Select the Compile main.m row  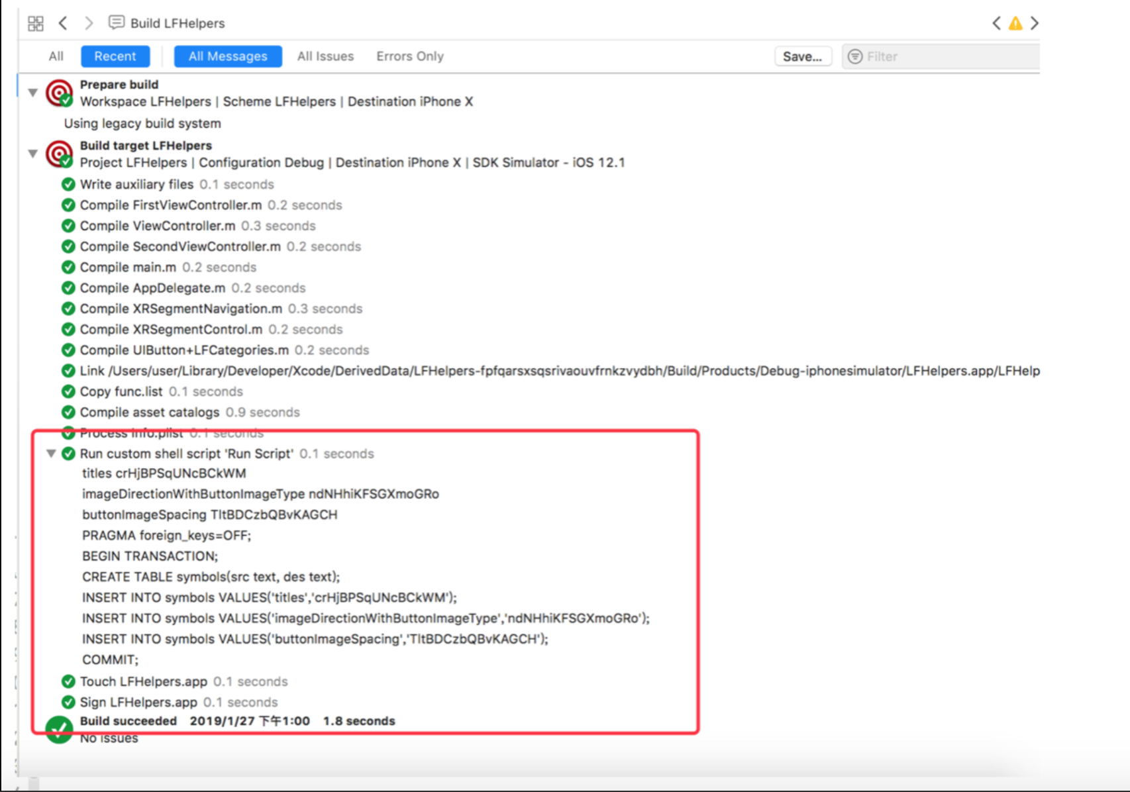[x=168, y=267]
